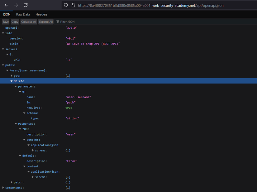This screenshot has width=257, height=192.
Task: Collapse the parameters node arrow
Action: click(x=16, y=86)
